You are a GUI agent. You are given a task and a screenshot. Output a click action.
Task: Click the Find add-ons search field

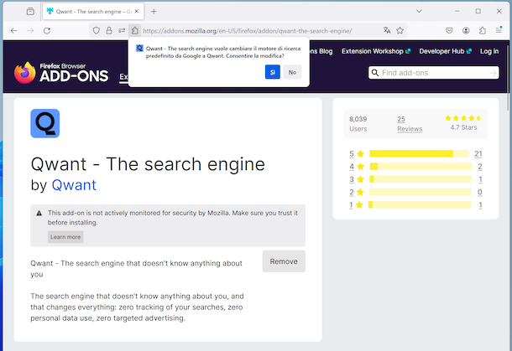(434, 73)
